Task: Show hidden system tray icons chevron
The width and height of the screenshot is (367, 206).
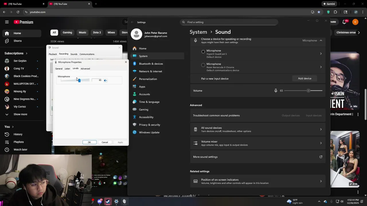Action: [x=319, y=201]
